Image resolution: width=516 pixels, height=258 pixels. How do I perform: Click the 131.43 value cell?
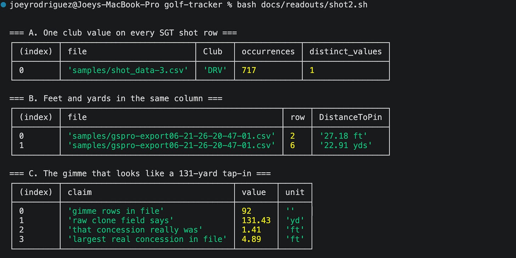(x=256, y=220)
